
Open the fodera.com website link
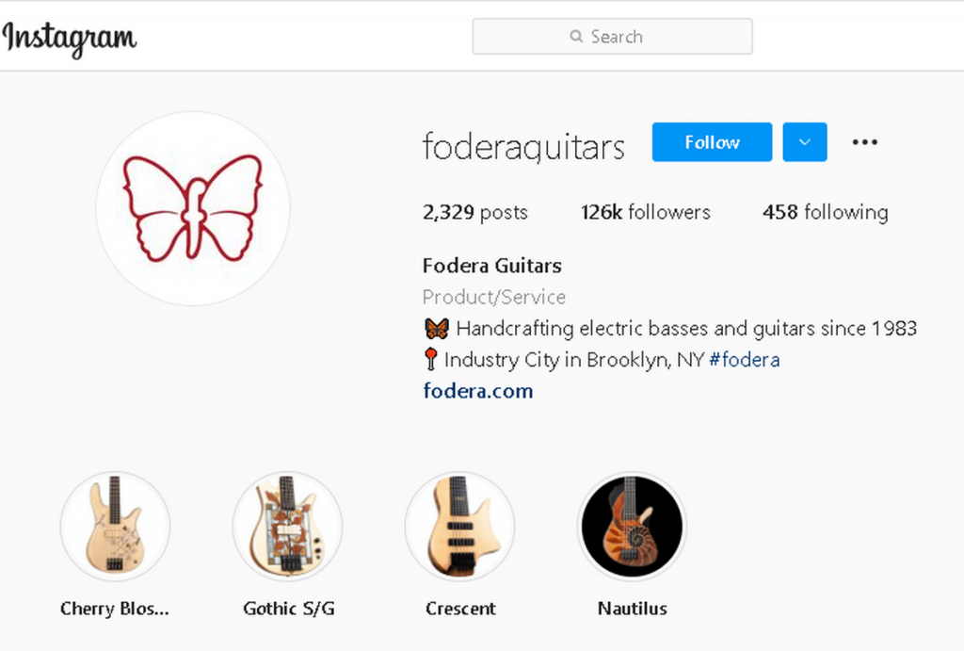[477, 391]
